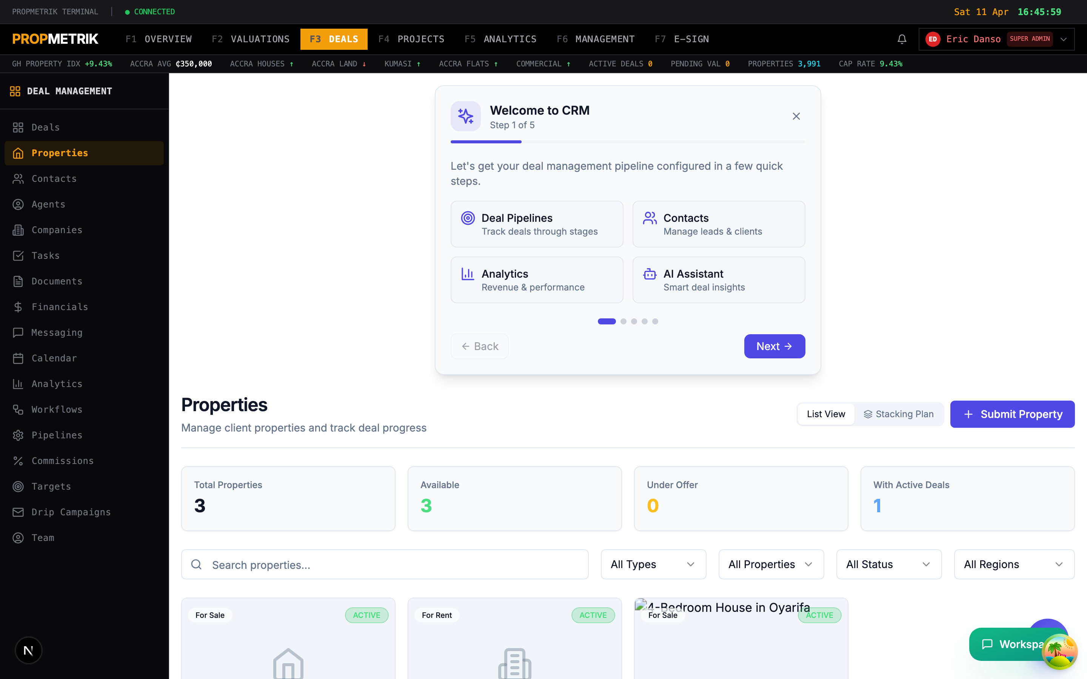
Task: Click the Targets bullseye icon in sidebar
Action: pos(18,486)
